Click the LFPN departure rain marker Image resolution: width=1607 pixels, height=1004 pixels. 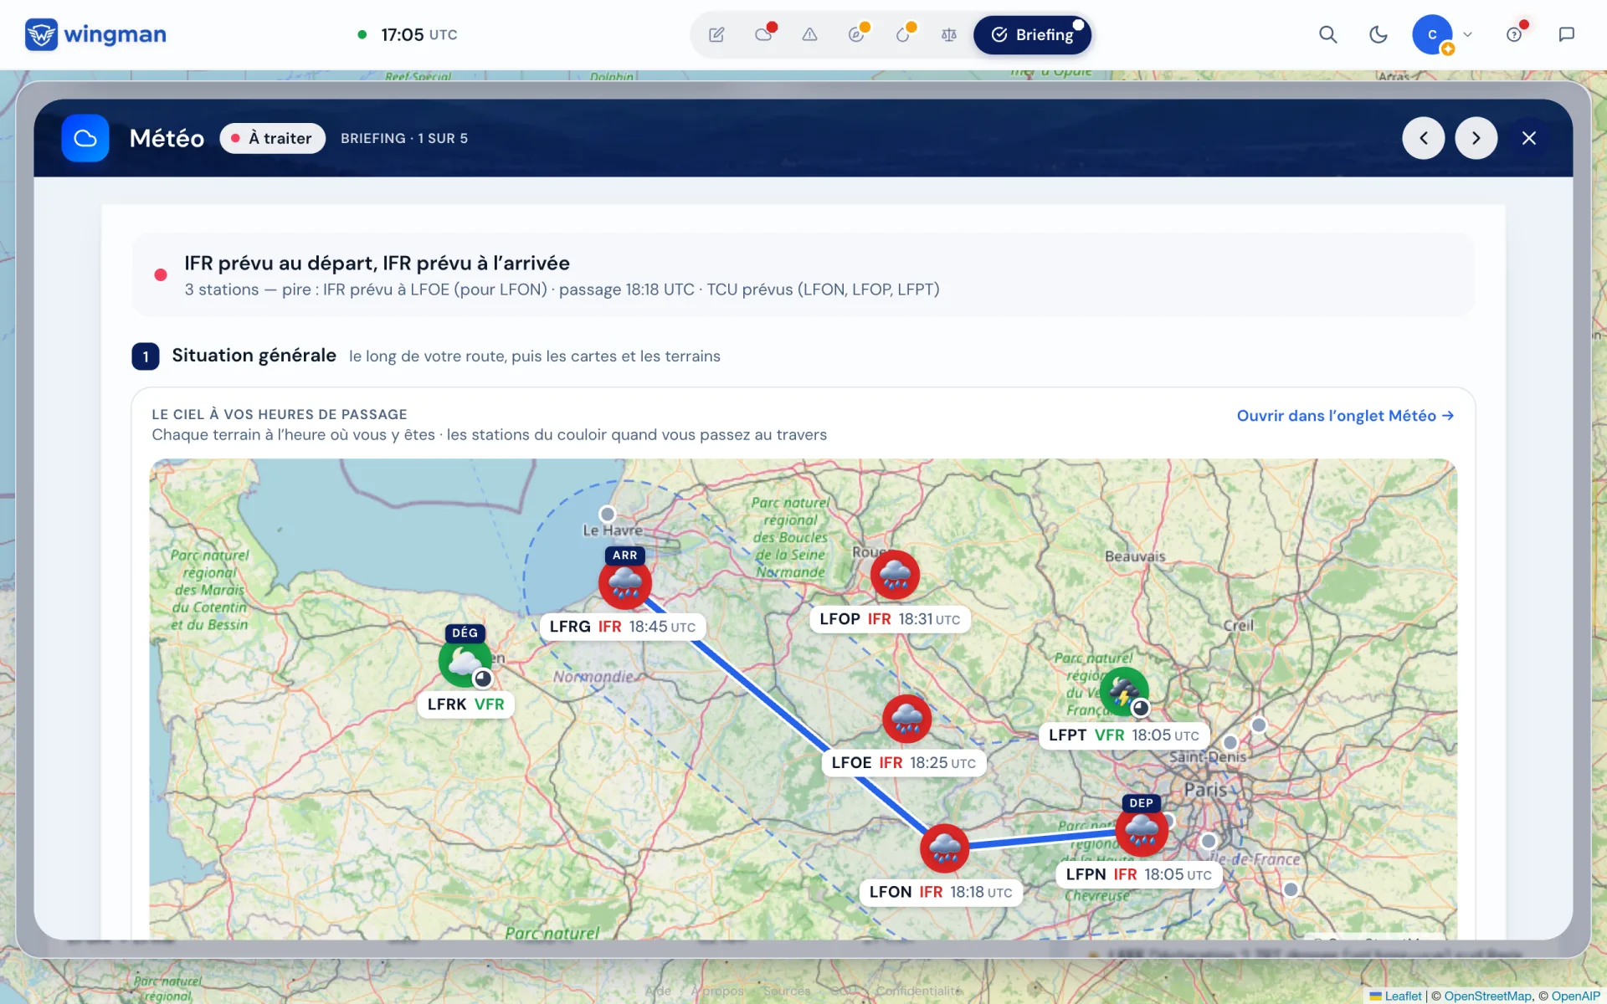1142,831
